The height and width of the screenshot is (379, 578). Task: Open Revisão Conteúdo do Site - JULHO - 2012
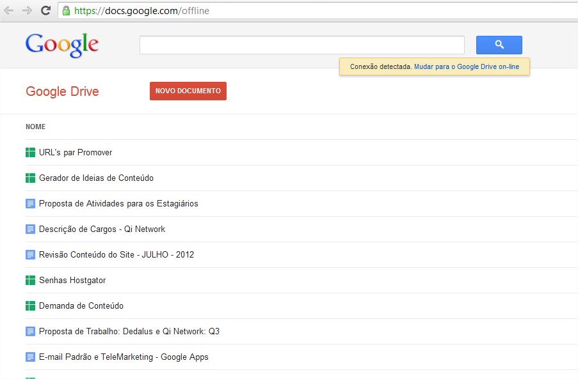(116, 254)
